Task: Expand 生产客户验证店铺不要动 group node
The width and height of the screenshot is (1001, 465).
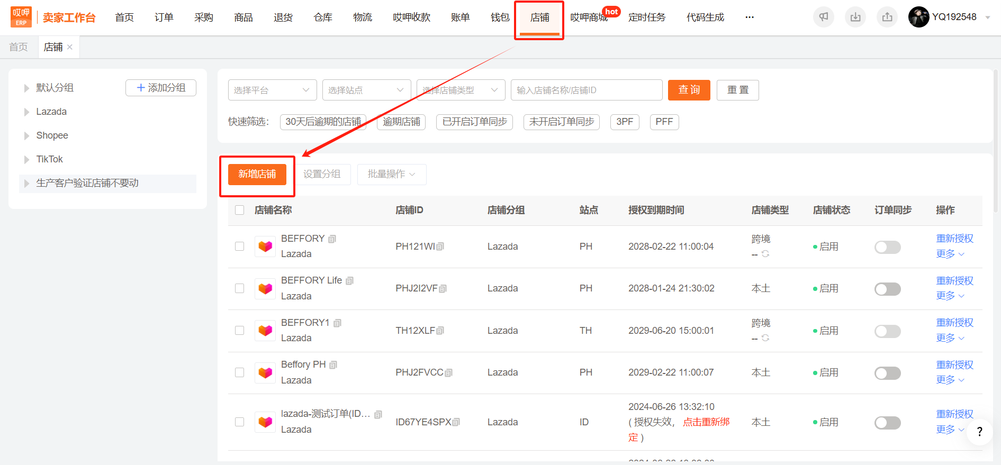Action: coord(26,184)
